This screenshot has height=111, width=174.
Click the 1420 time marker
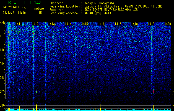click(168, 24)
